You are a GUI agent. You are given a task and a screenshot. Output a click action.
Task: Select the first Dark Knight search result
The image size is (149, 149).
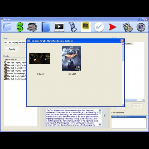point(15,63)
